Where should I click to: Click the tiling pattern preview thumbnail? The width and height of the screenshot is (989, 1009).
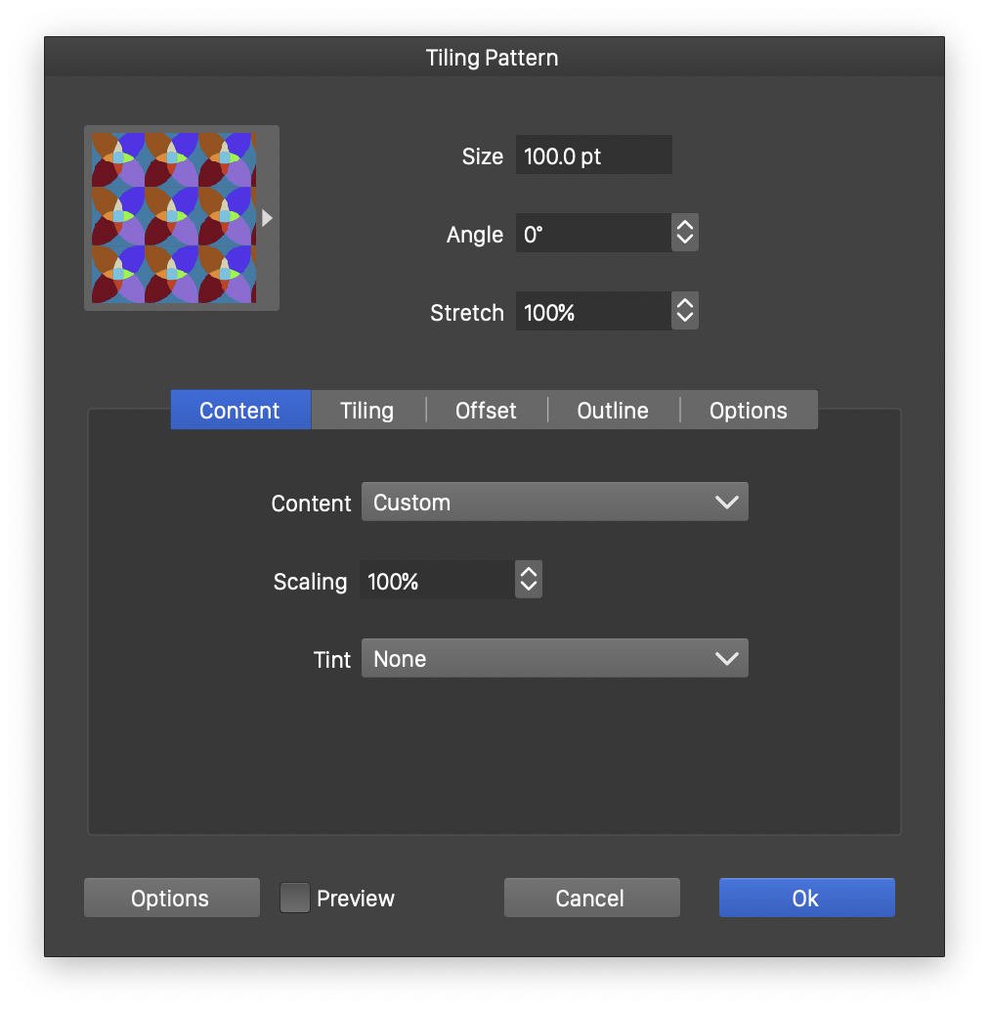173,218
